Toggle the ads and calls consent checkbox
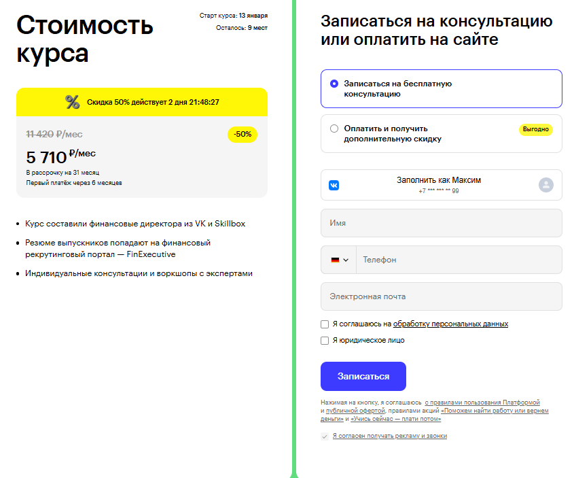 325,436
